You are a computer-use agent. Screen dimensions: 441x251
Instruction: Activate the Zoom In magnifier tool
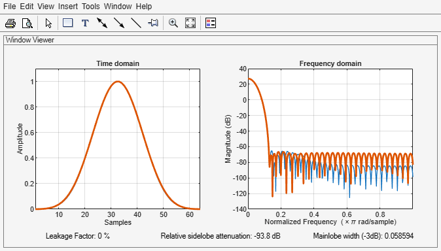tap(173, 23)
